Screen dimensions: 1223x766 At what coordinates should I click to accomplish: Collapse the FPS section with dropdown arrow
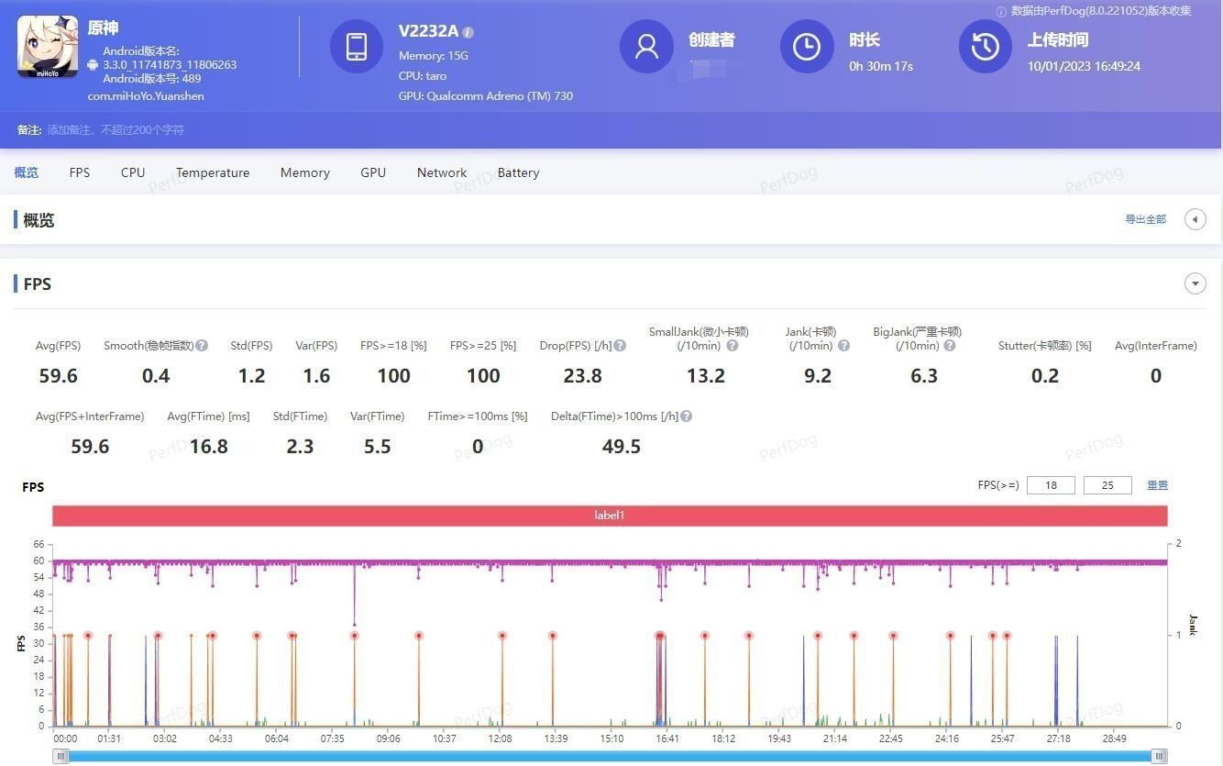tap(1195, 283)
